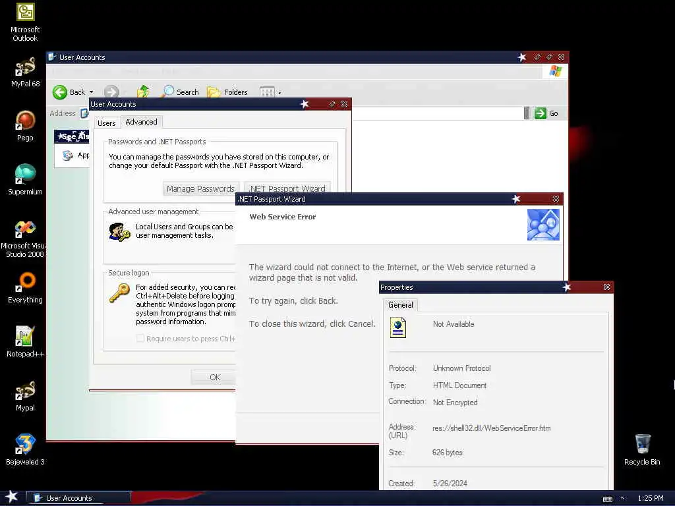Click the .NET Passport Wizard button
675x506 pixels.
click(x=287, y=188)
